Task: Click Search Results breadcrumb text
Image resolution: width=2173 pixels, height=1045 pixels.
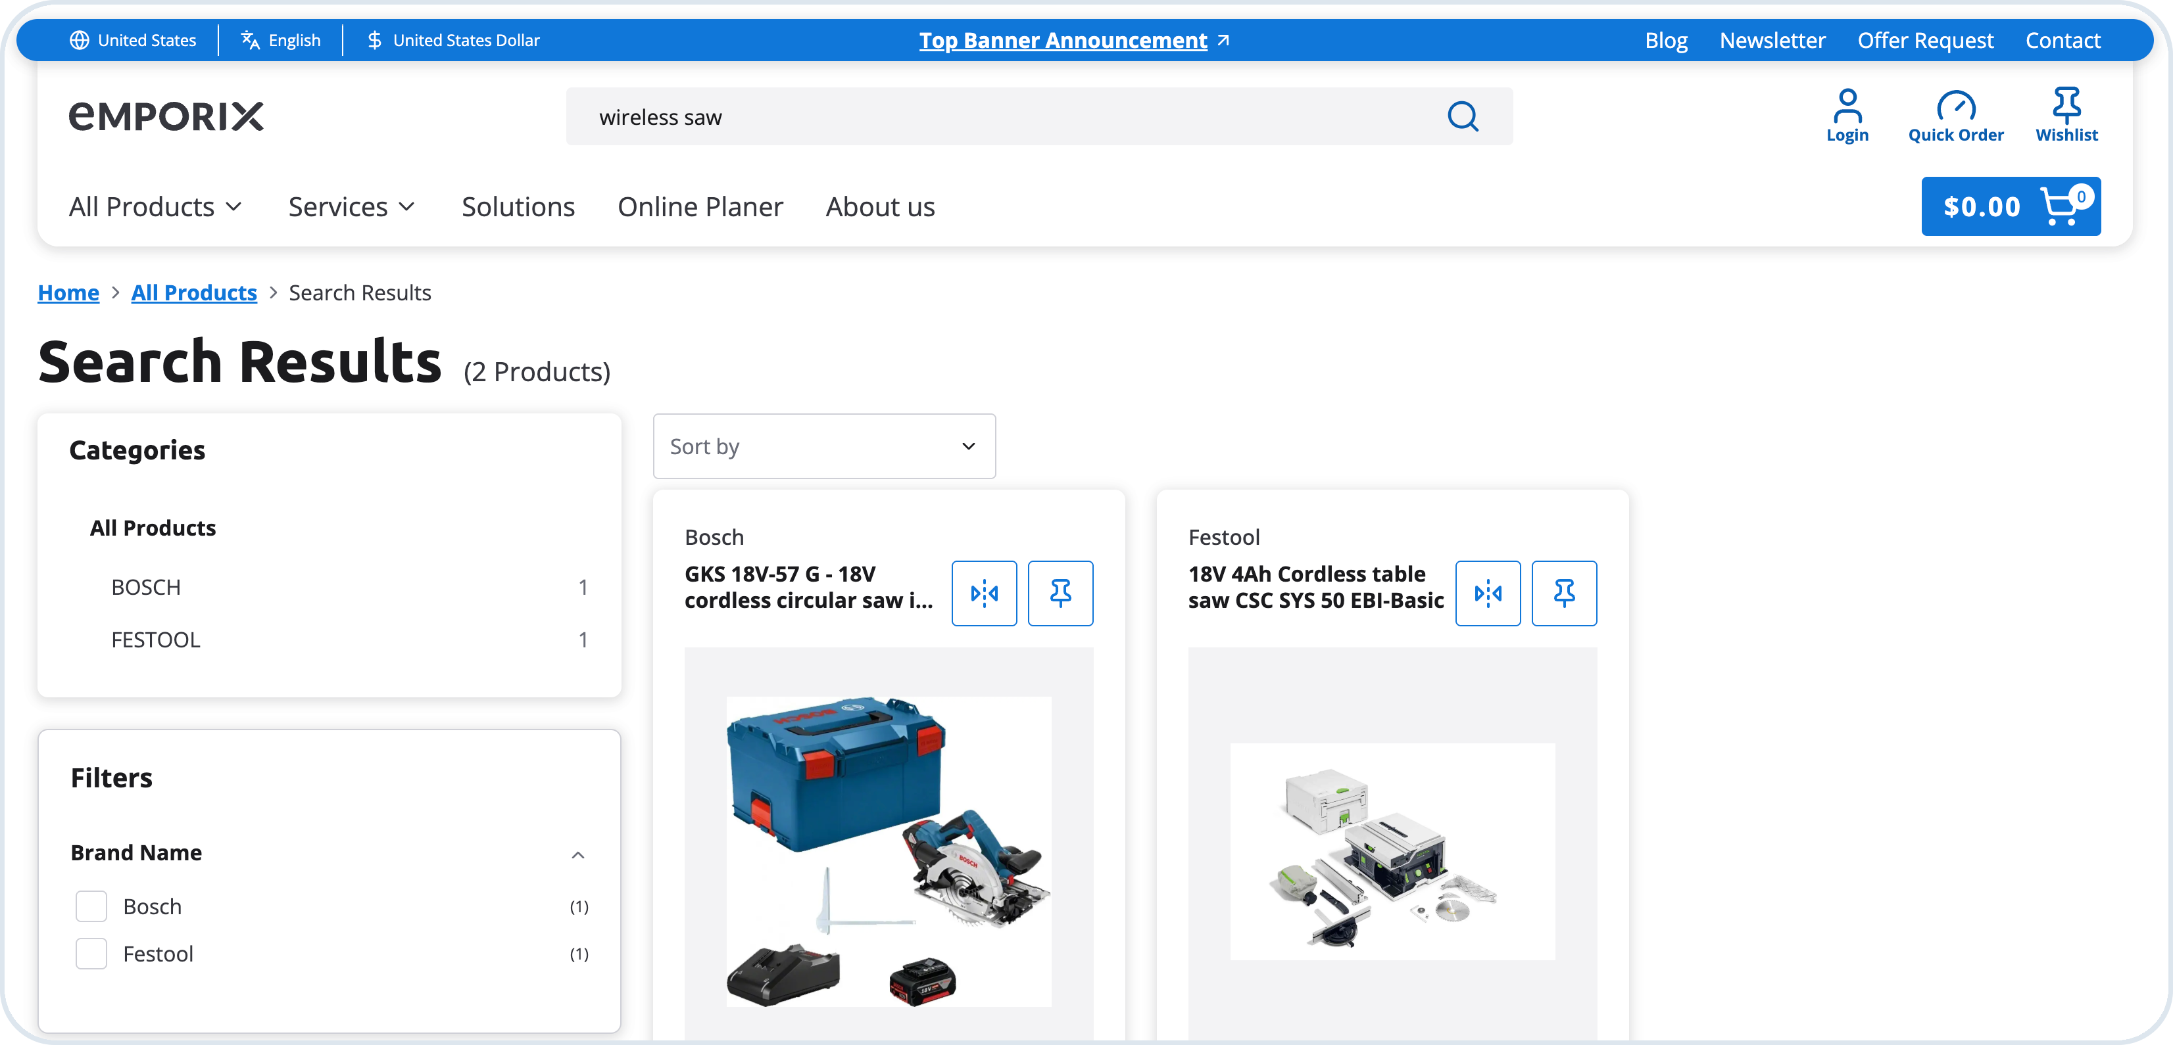Action: pos(360,292)
